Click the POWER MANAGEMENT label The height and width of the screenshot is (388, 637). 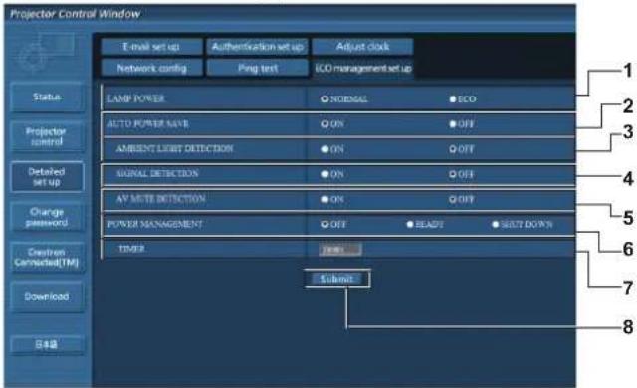tap(155, 224)
